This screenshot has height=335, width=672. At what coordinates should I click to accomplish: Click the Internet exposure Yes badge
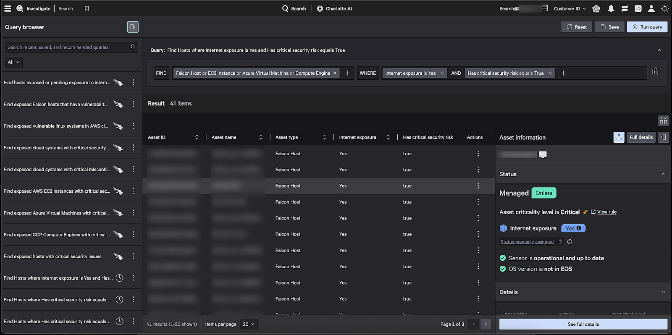click(x=573, y=228)
